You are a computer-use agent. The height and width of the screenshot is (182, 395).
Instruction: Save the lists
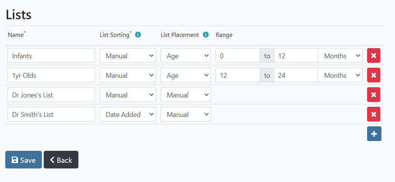click(23, 160)
